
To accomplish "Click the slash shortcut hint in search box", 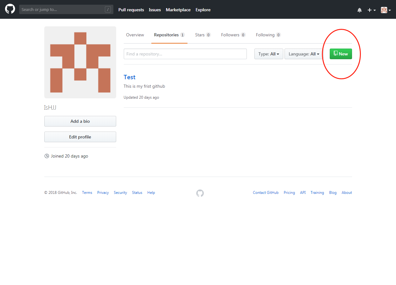I will tap(108, 9).
